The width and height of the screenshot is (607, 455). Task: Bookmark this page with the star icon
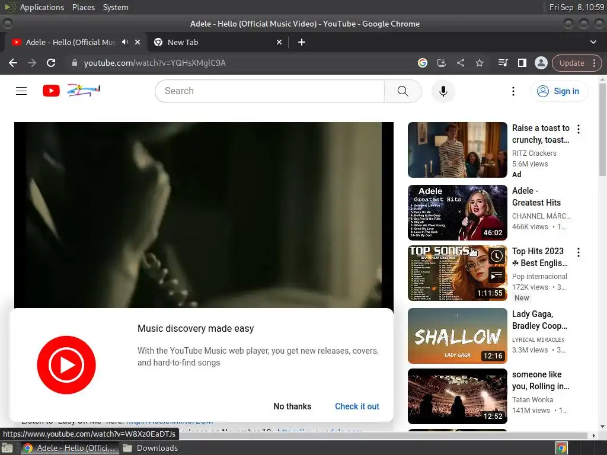point(480,63)
